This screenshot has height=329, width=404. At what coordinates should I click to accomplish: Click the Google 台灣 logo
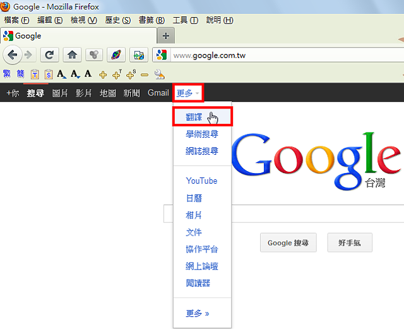click(x=317, y=161)
